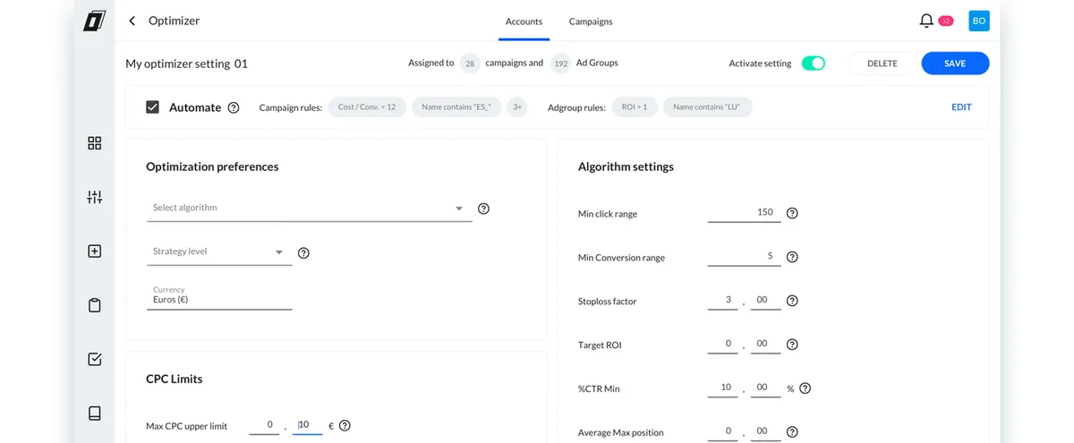This screenshot has width=1074, height=443.
Task: Expand the Select algorithm dropdown
Action: pyautogui.click(x=309, y=209)
